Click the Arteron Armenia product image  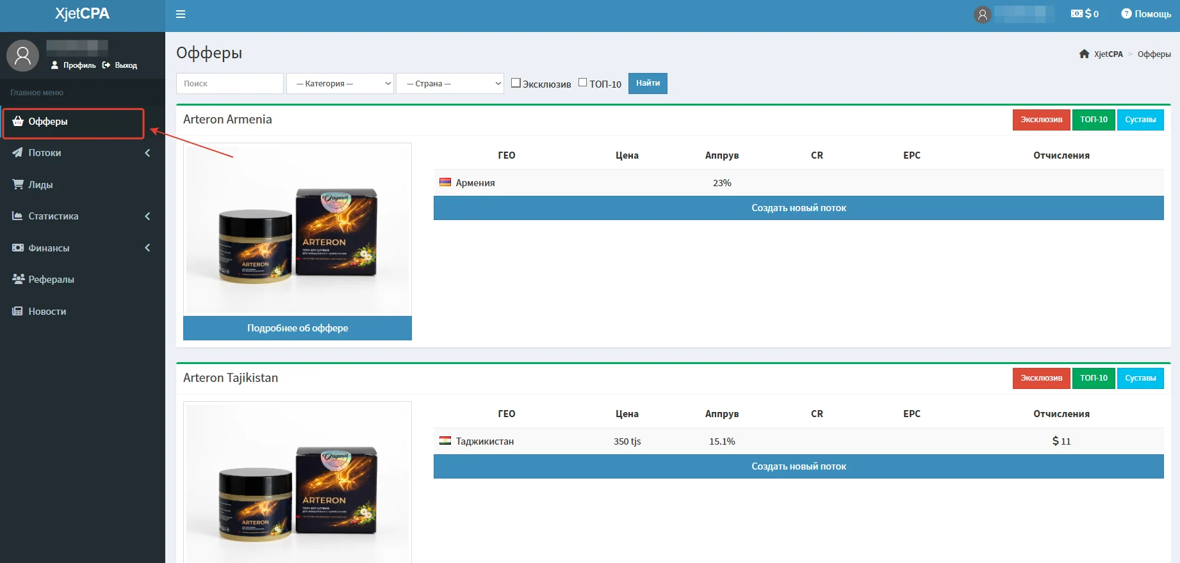click(297, 228)
